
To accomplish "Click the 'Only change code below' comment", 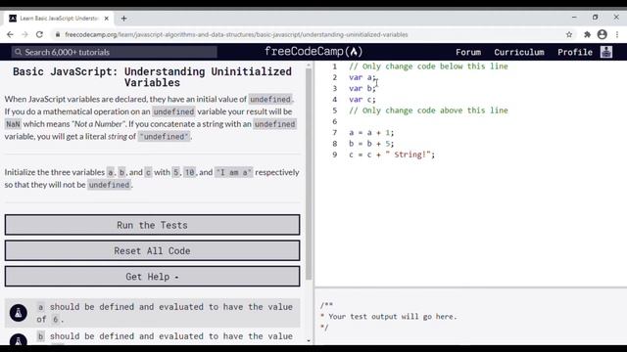I will point(428,66).
